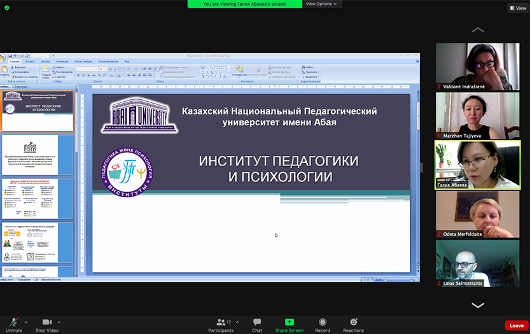Viewport: 530px width, 334px height.
Task: Open the Chat panel
Action: (x=257, y=325)
